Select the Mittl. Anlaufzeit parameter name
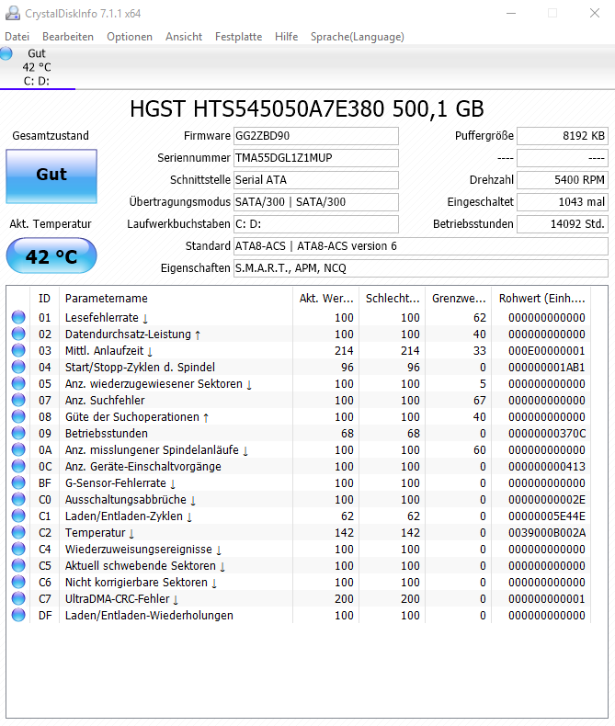The width and height of the screenshot is (615, 726). coord(108,351)
